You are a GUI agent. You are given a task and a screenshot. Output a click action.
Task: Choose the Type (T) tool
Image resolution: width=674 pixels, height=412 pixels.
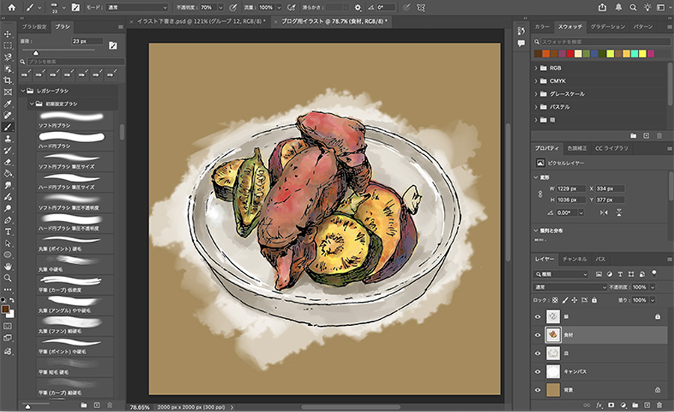pos(7,231)
